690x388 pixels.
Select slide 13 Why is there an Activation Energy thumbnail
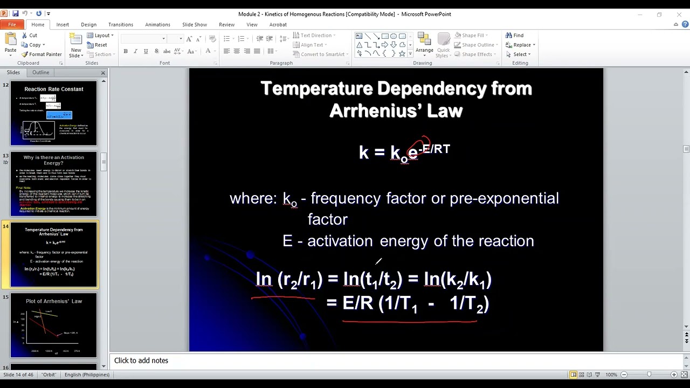click(x=54, y=184)
